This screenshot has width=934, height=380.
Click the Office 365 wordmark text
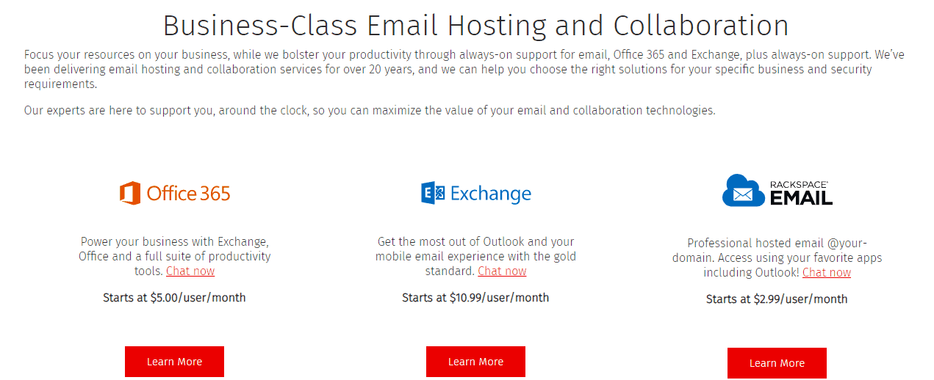point(188,194)
